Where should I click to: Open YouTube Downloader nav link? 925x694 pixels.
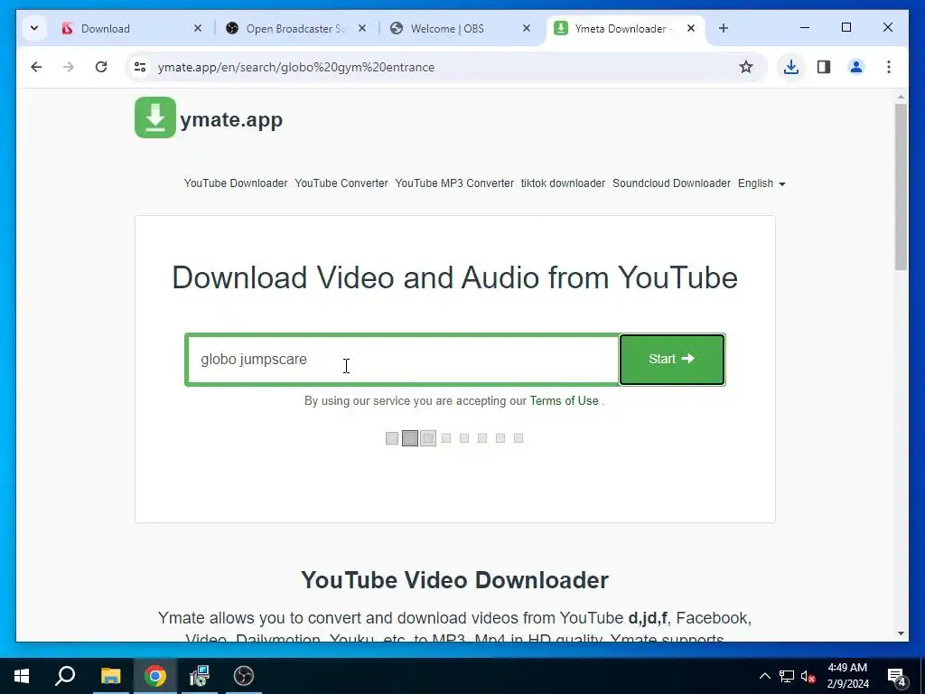236,183
